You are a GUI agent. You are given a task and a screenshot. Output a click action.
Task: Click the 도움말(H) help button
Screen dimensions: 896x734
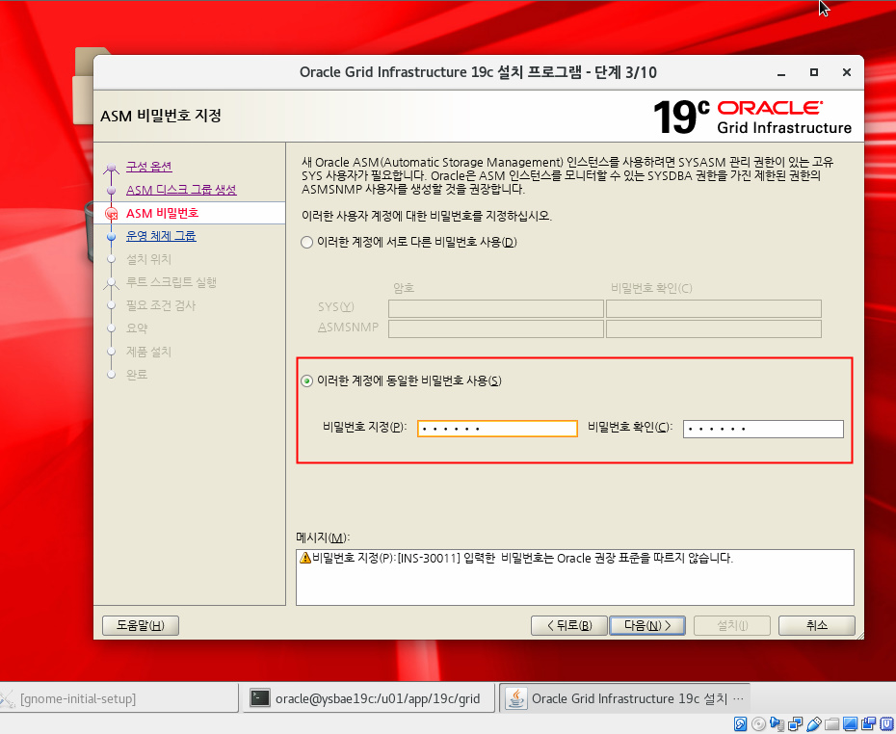click(x=141, y=625)
